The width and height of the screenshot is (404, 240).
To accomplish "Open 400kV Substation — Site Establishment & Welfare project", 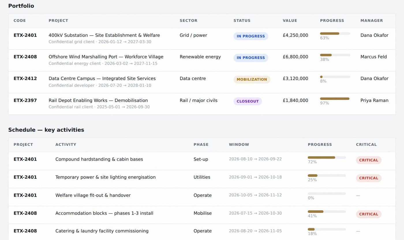I will point(104,35).
